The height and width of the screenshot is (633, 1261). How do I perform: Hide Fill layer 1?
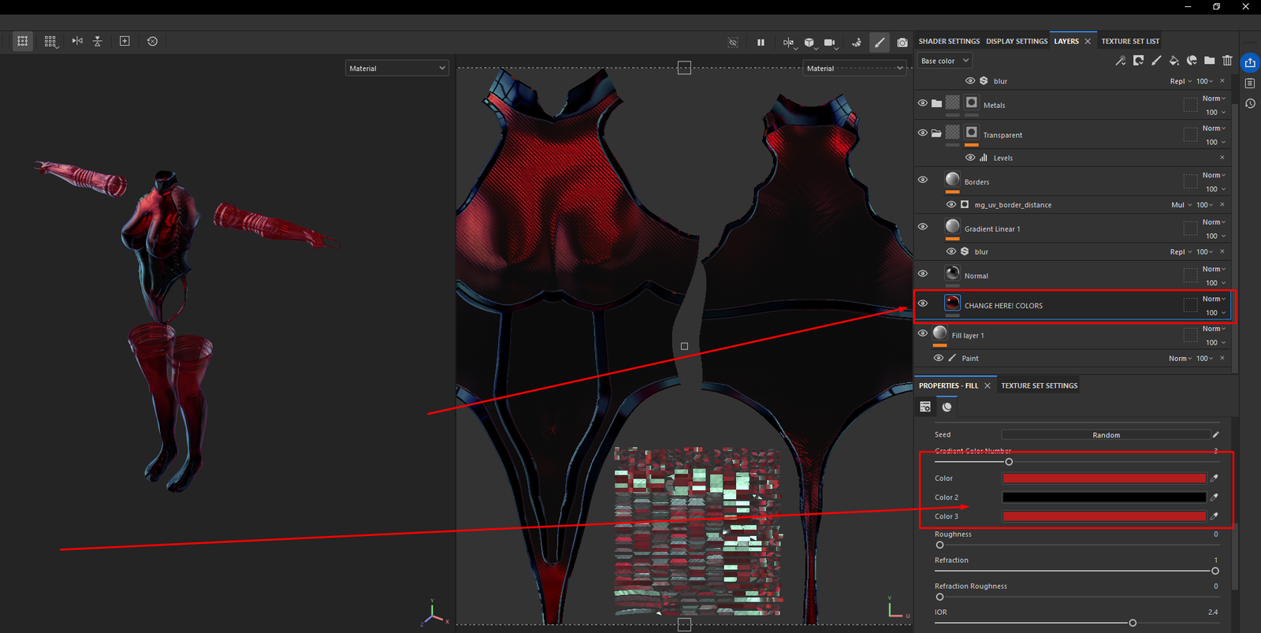[923, 333]
